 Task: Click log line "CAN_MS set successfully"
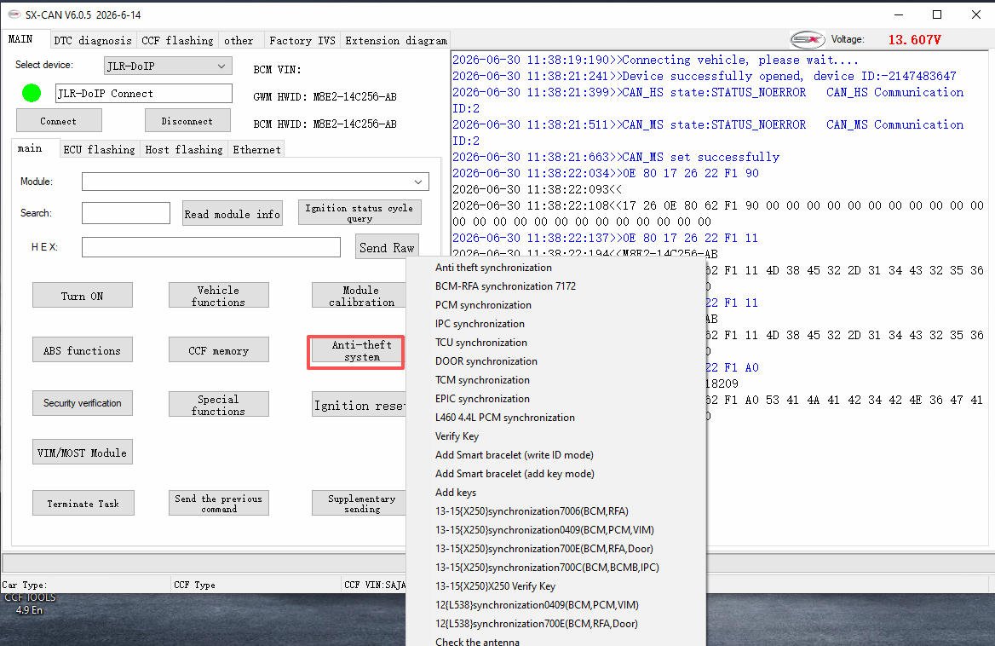[616, 157]
